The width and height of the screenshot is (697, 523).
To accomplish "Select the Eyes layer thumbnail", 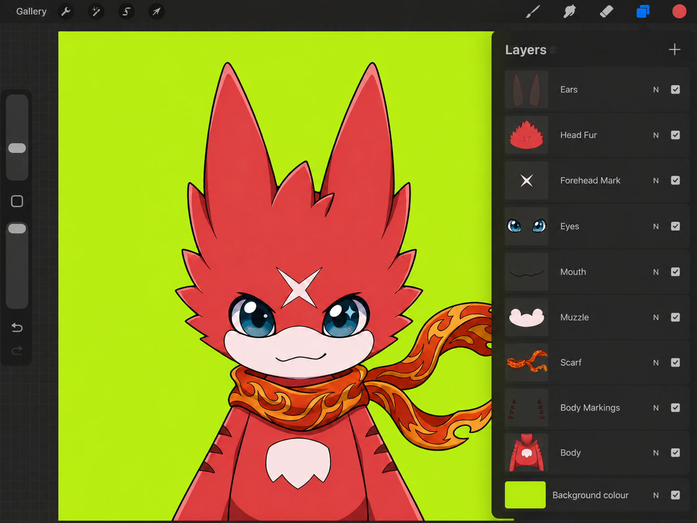I will [x=527, y=226].
